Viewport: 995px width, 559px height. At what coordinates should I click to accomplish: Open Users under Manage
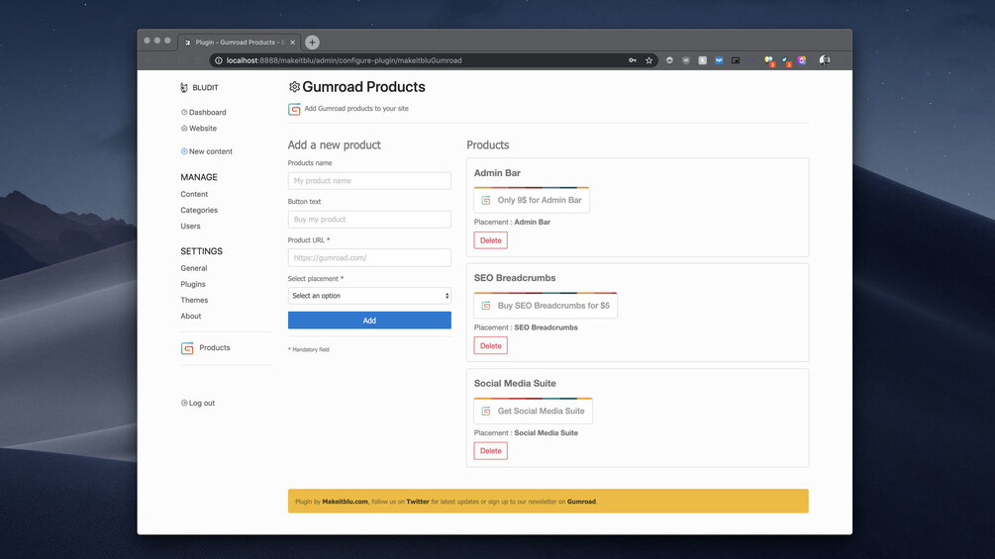pos(190,226)
